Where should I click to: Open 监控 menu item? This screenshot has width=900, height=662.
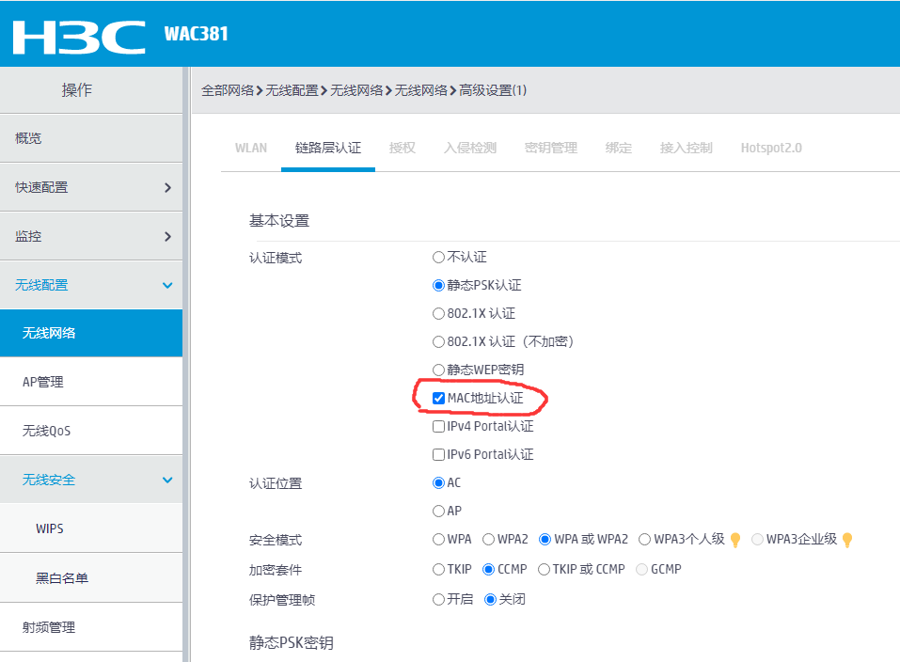[x=91, y=237]
